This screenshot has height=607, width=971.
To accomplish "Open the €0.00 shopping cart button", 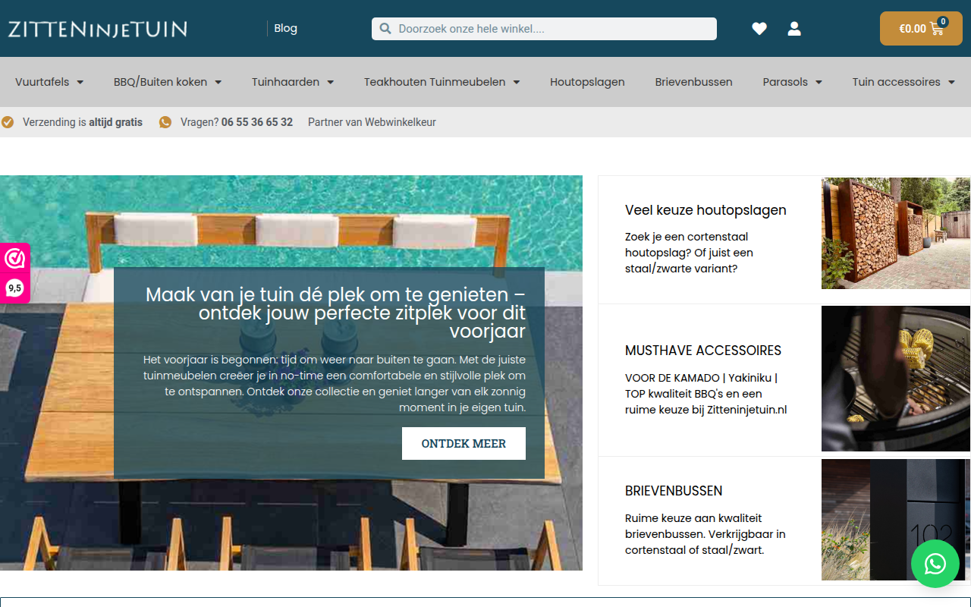I will point(921,29).
